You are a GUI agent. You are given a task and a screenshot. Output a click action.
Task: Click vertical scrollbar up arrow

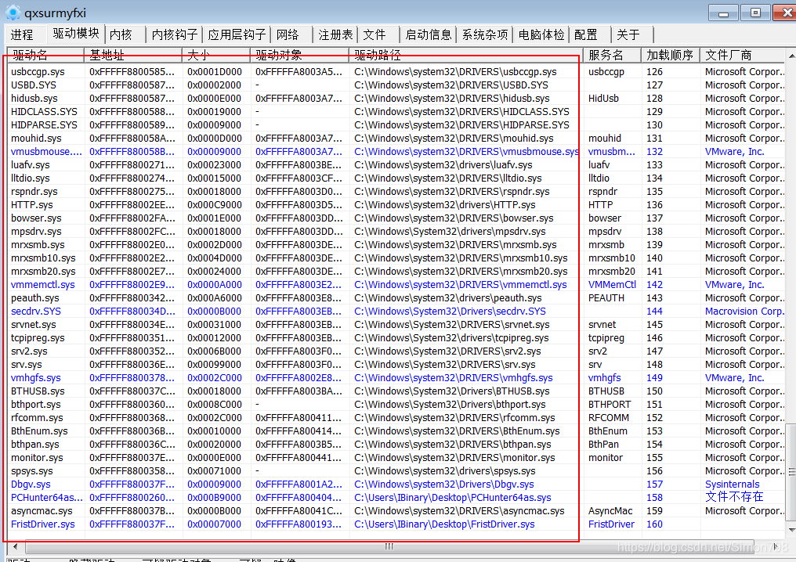(x=791, y=54)
